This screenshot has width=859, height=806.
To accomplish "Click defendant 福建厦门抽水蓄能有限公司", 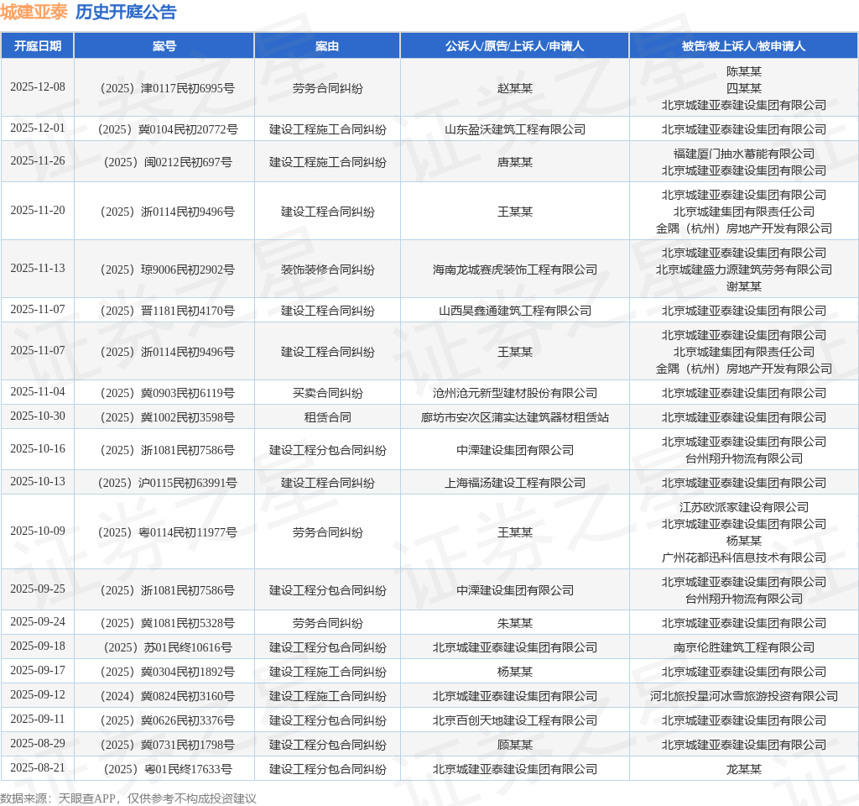I will (743, 154).
